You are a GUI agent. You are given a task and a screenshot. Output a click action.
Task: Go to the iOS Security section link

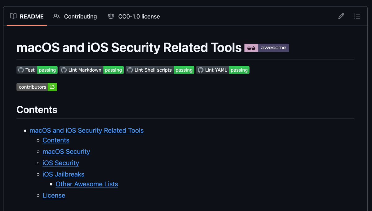click(61, 163)
